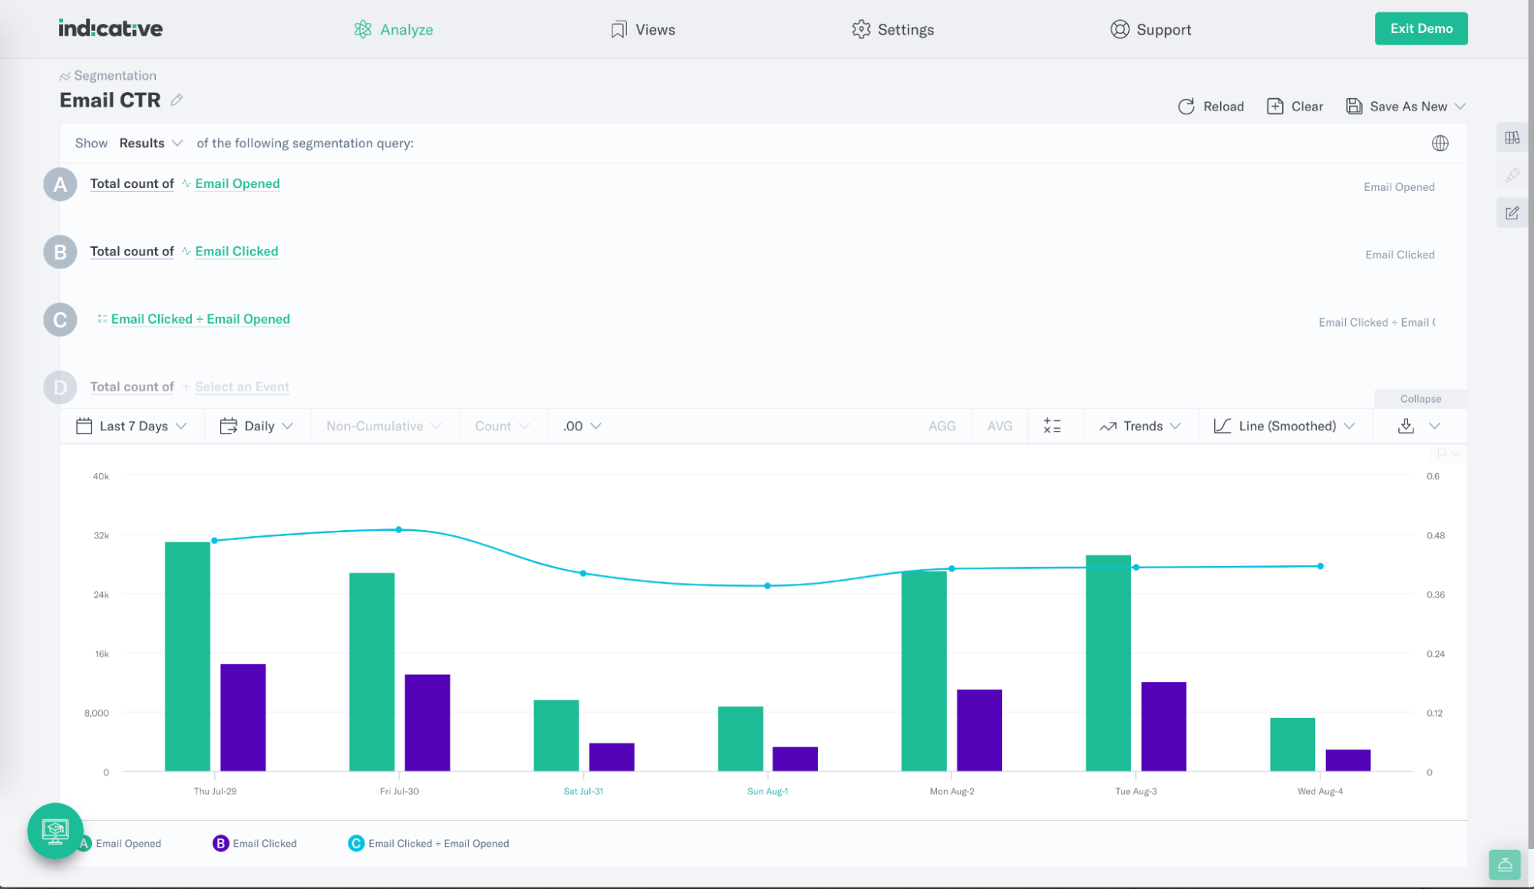Click the Thu Jul-29 green bar
The width and height of the screenshot is (1534, 889).
187,657
